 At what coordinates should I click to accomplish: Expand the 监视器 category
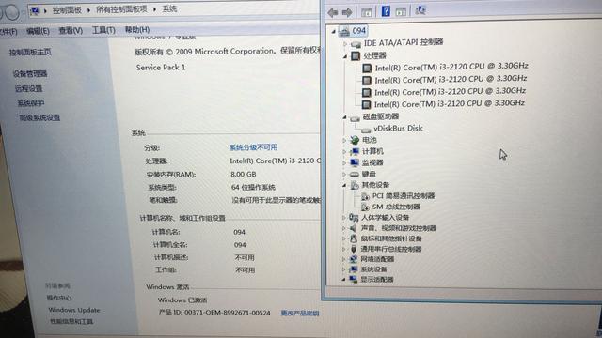[344, 162]
